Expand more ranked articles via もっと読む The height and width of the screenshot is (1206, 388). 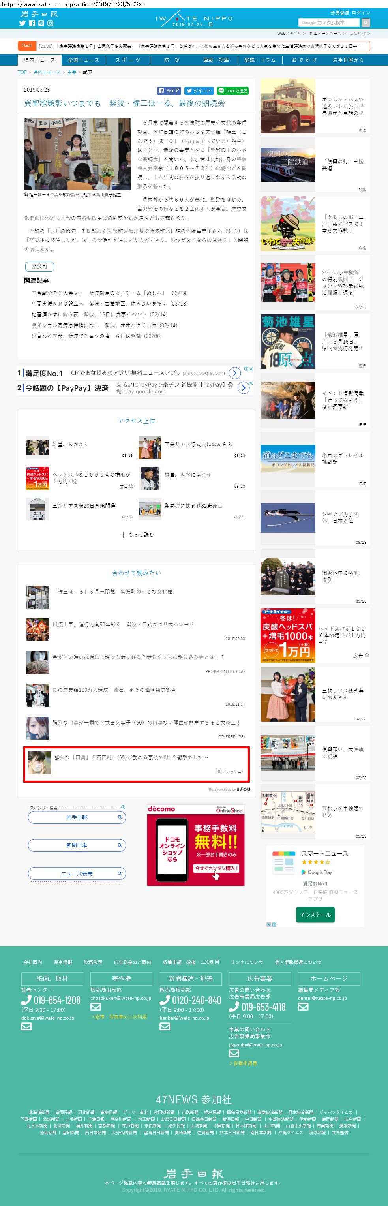pos(137,535)
